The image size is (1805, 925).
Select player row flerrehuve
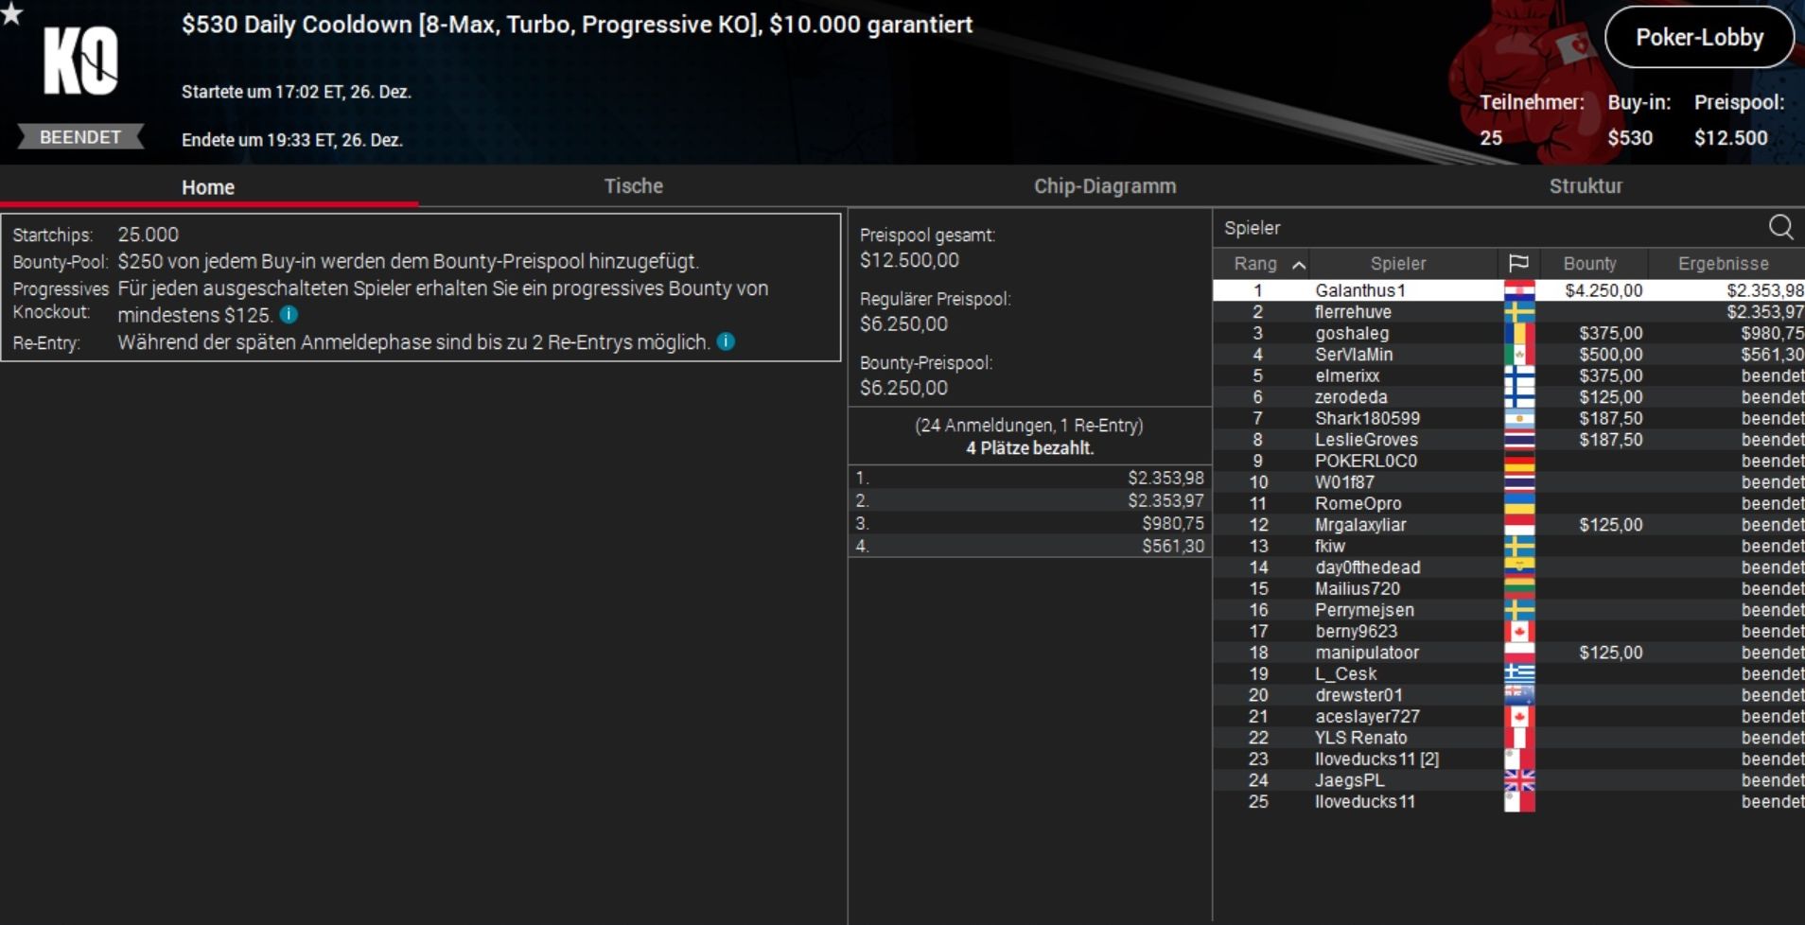1508,312
